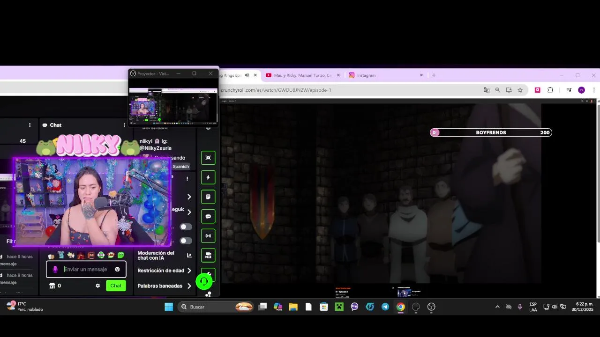The image size is (600, 337).
Task: Expand the first chevron row in settings panel
Action: (189, 197)
